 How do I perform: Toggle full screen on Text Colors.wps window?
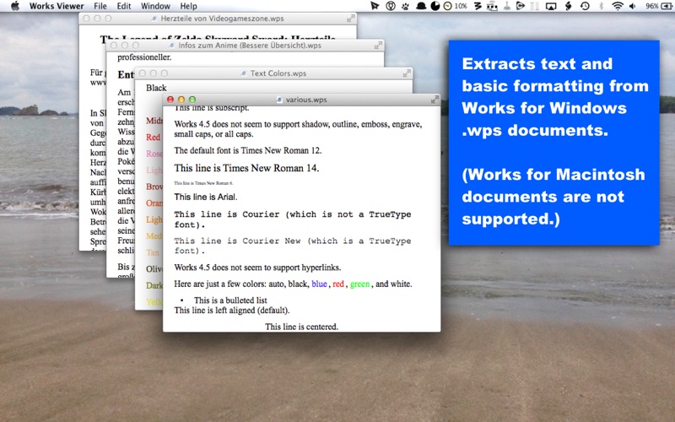(x=407, y=73)
